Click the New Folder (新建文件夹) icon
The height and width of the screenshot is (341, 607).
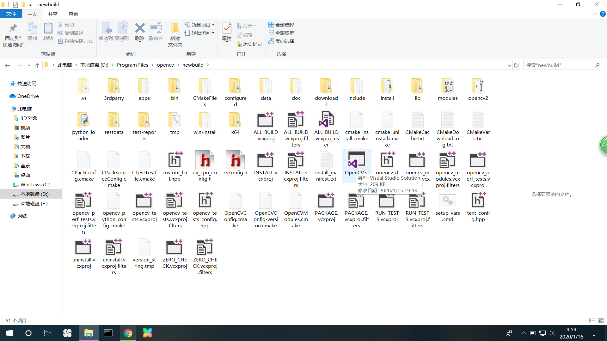pyautogui.click(x=175, y=28)
